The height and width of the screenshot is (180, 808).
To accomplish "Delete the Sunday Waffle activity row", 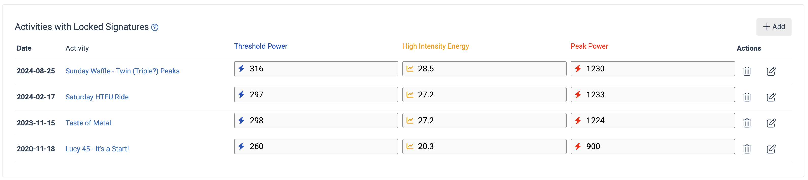I will click(x=747, y=71).
